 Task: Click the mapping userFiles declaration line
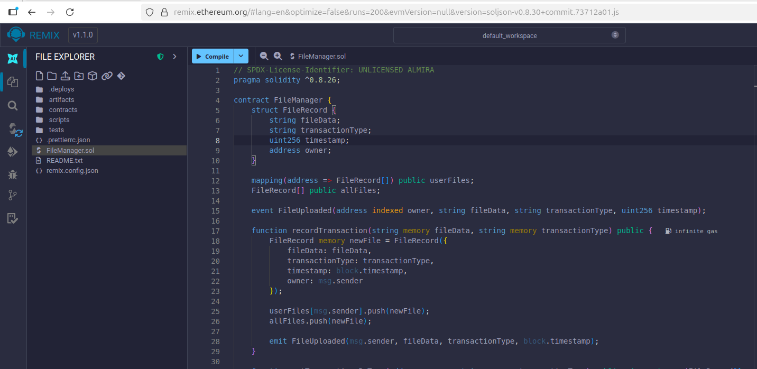(363, 180)
